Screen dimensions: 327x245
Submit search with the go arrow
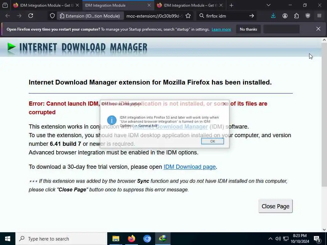point(252,16)
